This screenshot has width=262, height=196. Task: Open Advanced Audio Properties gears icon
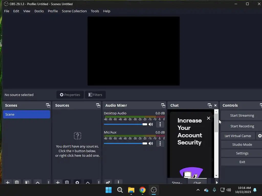(x=108, y=182)
